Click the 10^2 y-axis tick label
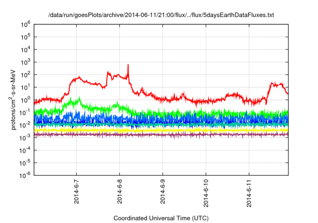 26,75
